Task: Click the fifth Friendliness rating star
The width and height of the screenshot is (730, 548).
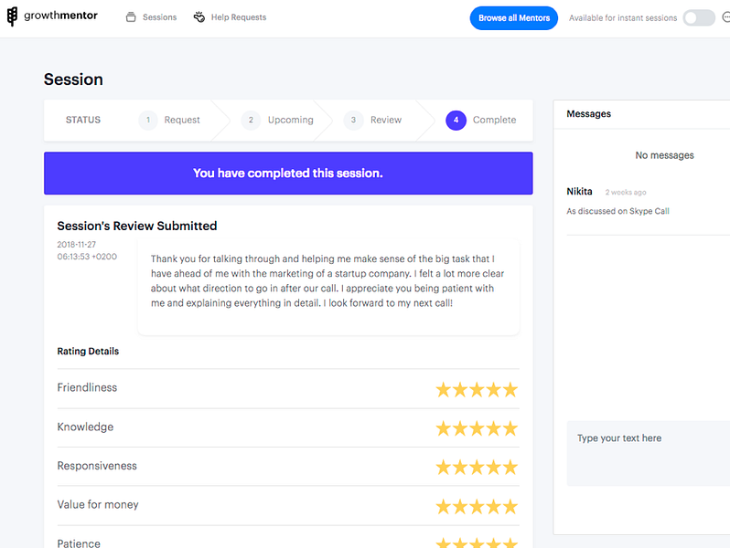Action: pyautogui.click(x=510, y=389)
